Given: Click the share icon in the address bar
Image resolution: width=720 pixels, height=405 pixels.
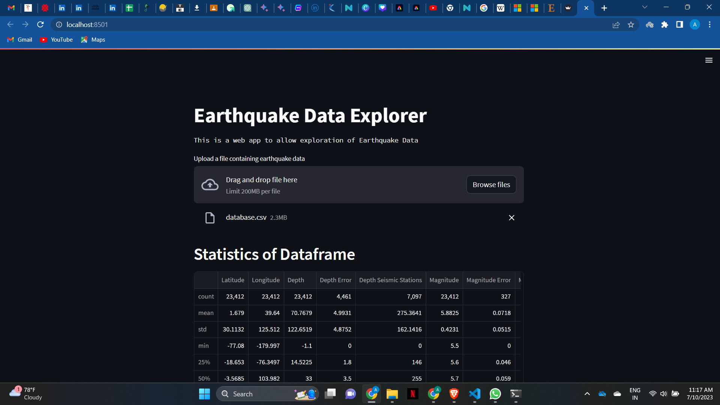Looking at the screenshot, I should (616, 24).
